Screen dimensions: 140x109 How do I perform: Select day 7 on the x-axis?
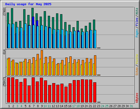[34, 106]
